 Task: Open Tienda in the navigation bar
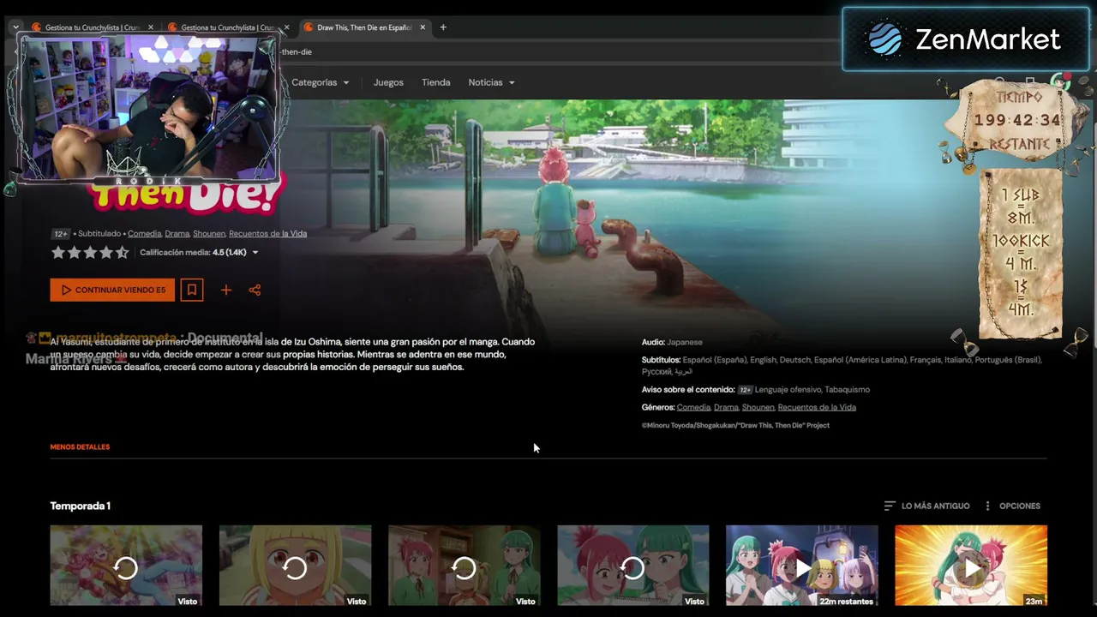pos(435,82)
